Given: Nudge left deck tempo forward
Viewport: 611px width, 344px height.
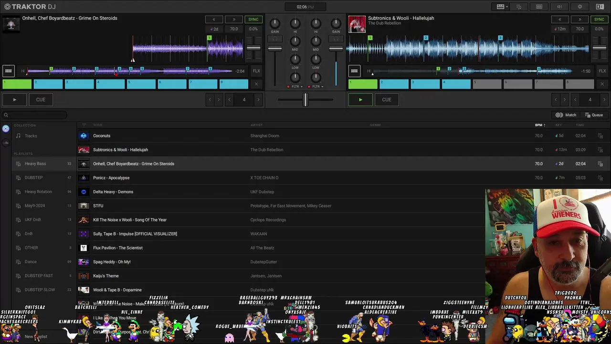Looking at the screenshot, I should tap(233, 20).
